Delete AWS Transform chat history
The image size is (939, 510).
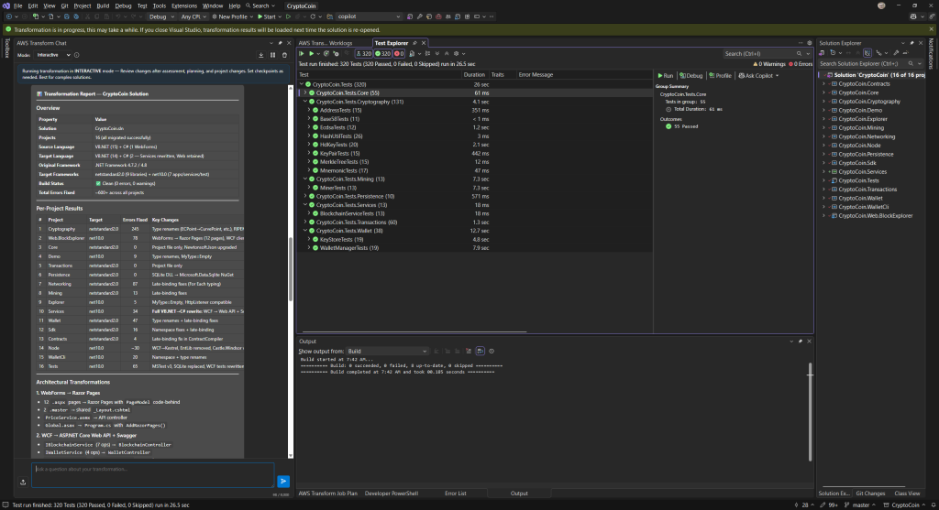284,55
